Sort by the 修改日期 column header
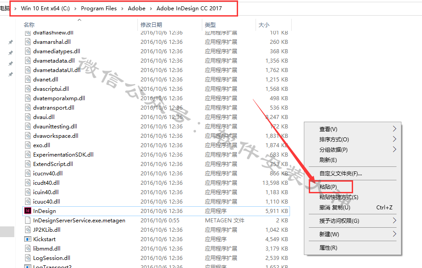The image size is (422, 268). coord(151,25)
